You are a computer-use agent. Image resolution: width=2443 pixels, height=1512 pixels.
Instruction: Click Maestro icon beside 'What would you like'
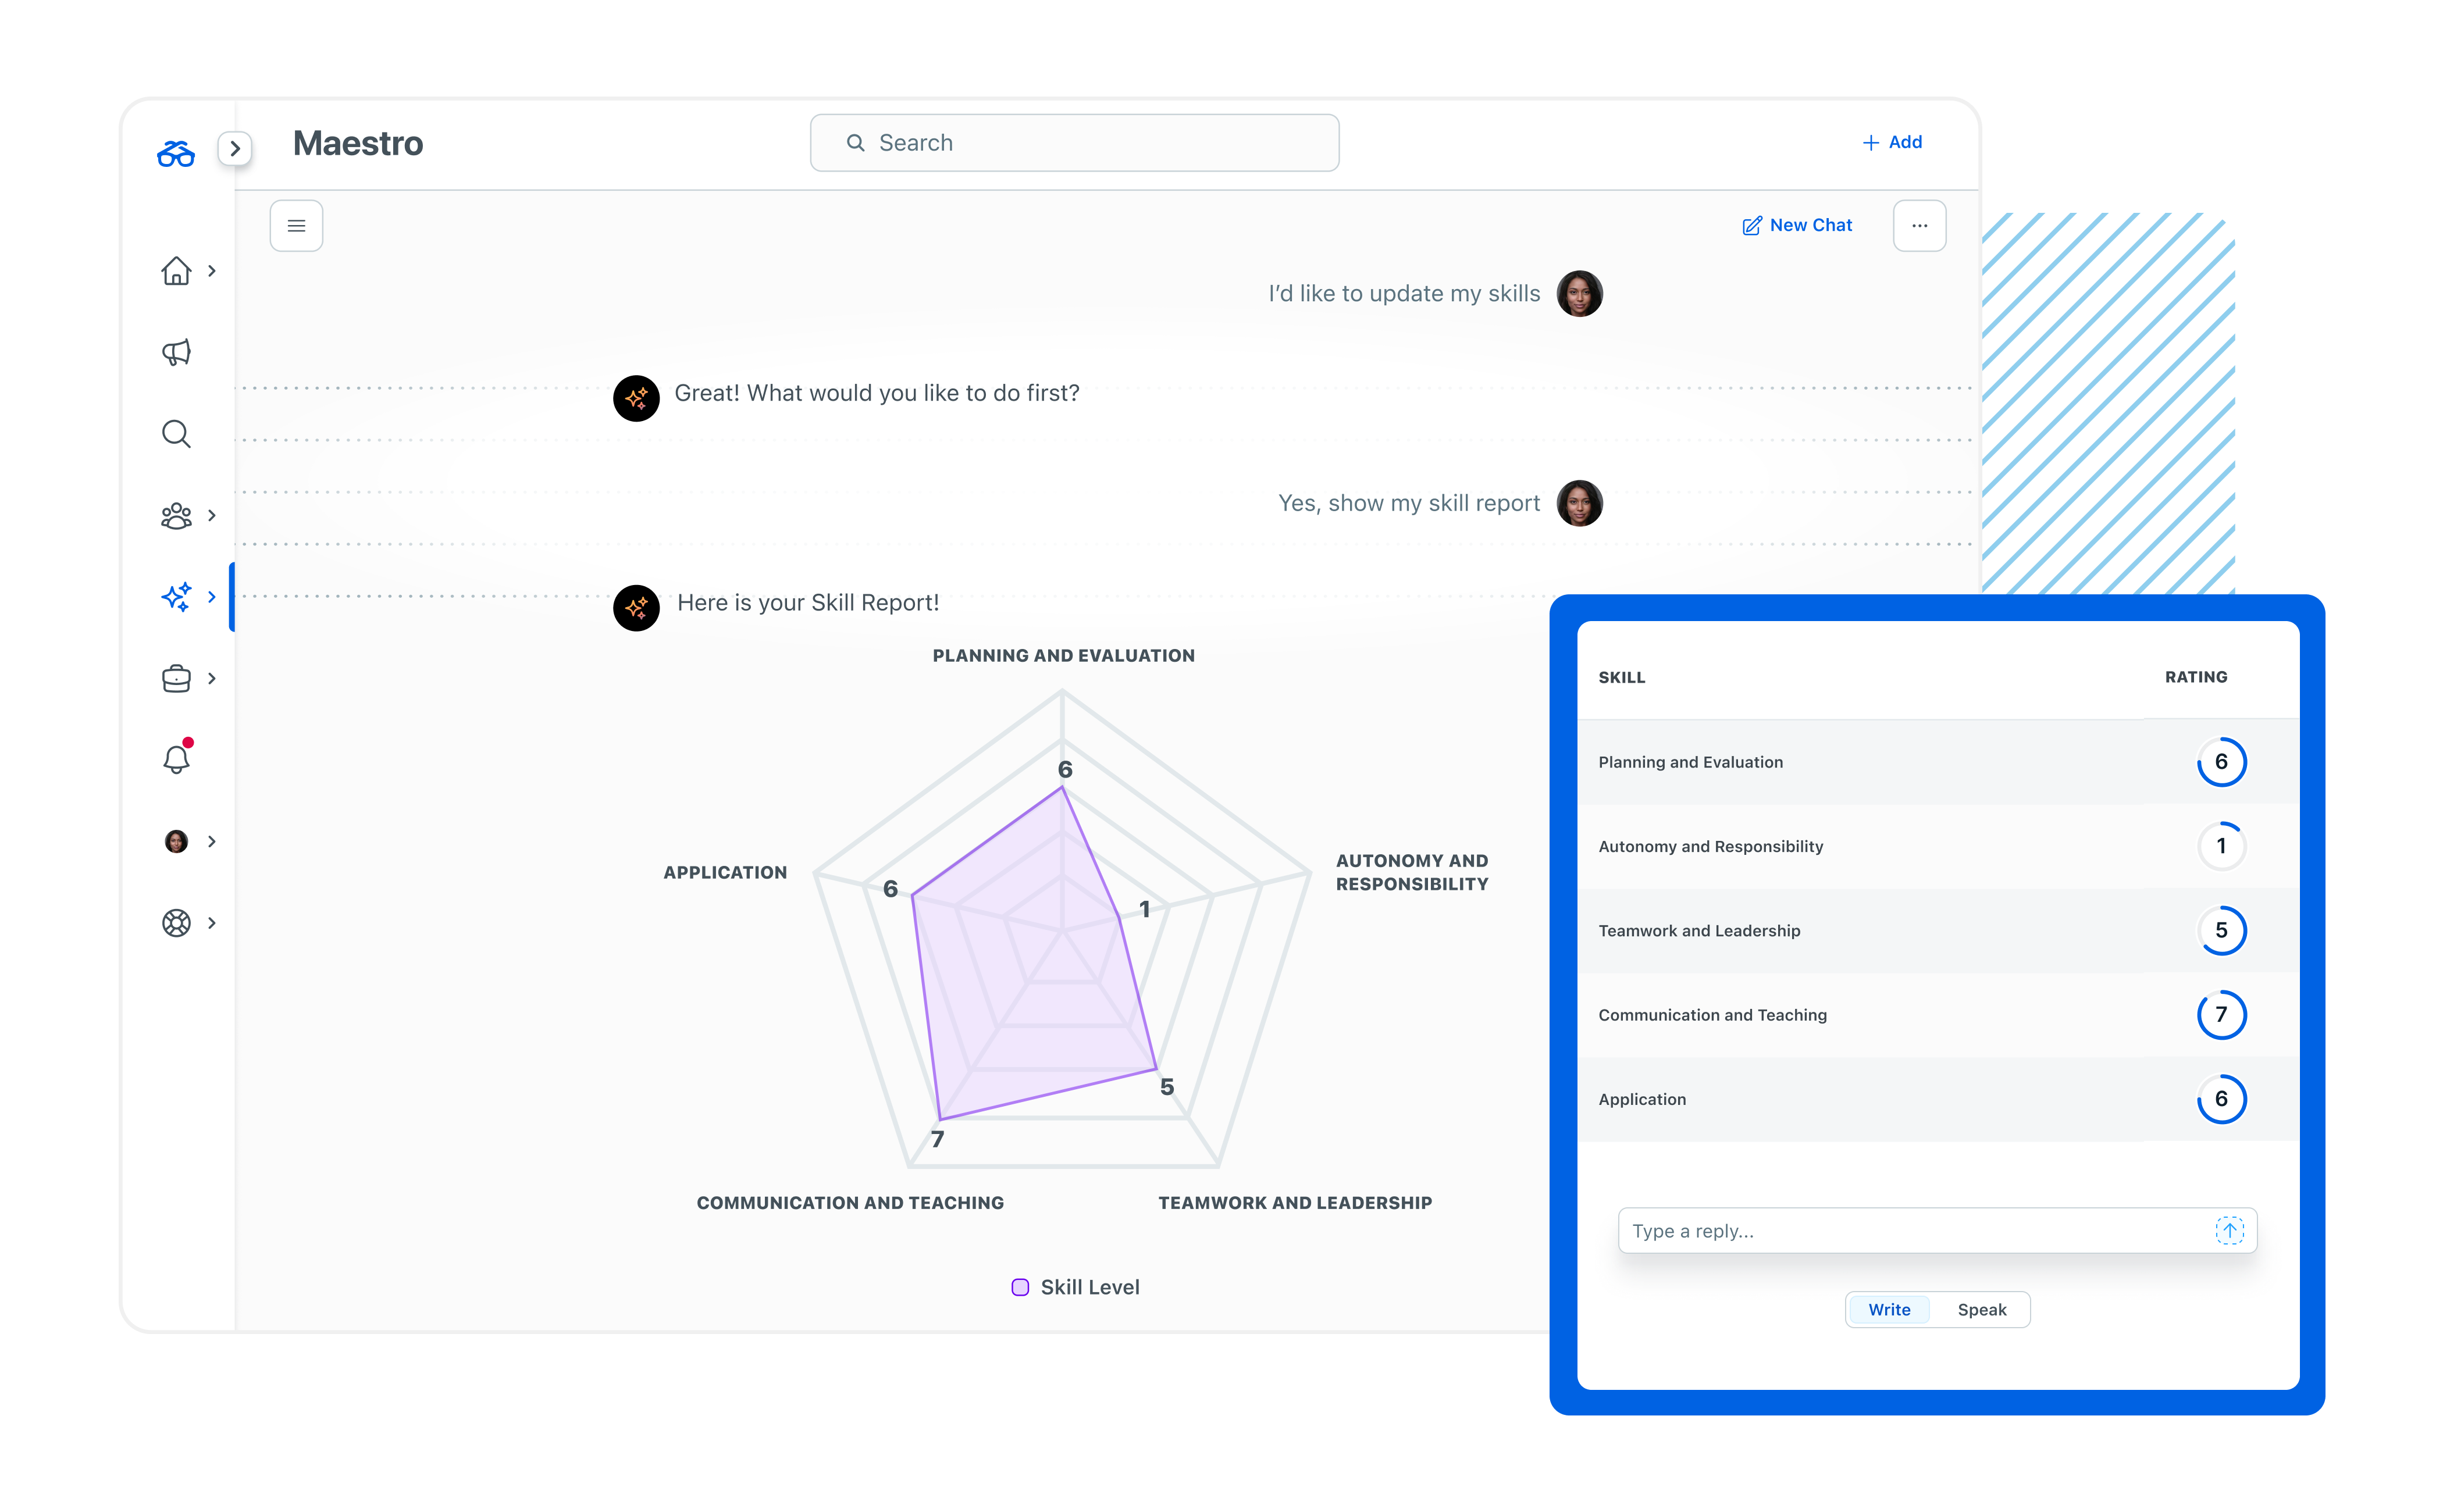coord(636,398)
